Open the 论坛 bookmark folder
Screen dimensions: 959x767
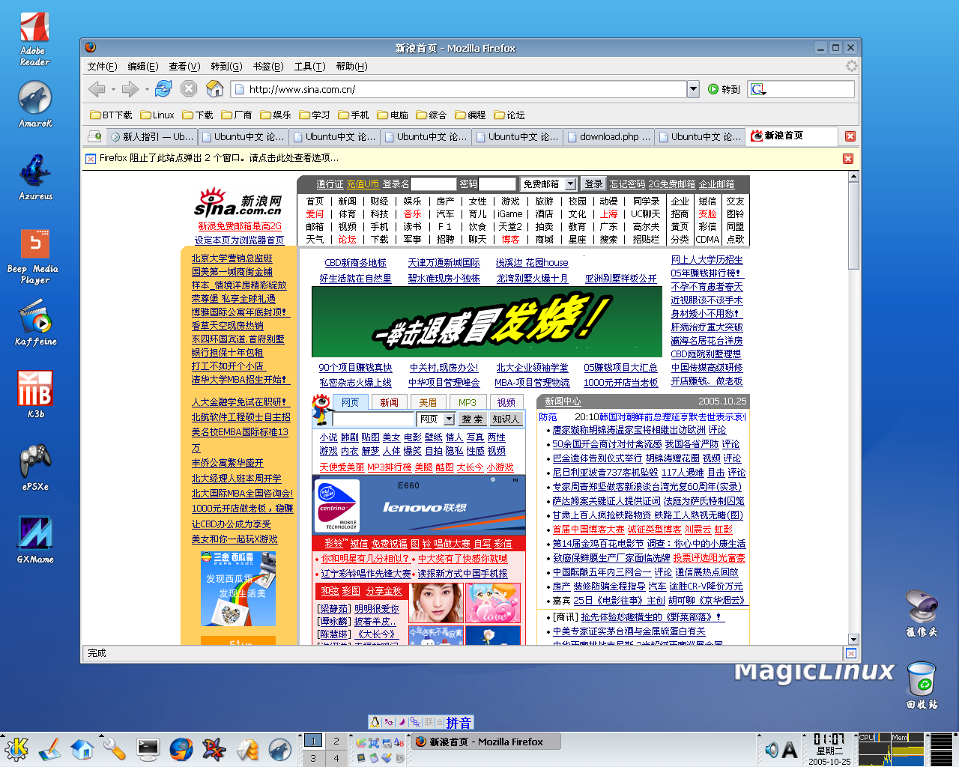click(x=509, y=115)
